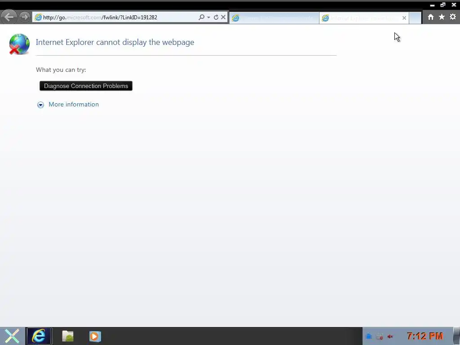Close the active tab using its X

pos(404,18)
